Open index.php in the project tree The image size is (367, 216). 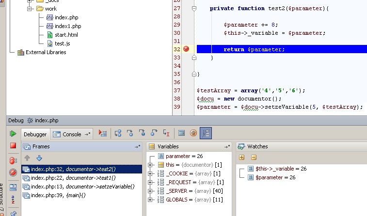click(62, 17)
